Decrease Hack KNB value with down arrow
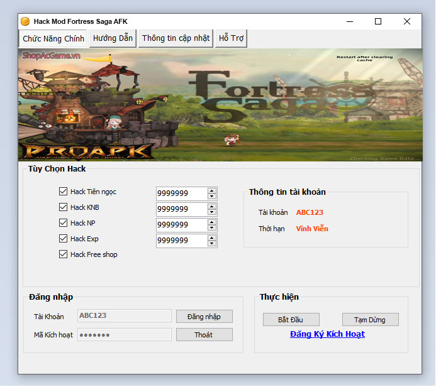 [x=212, y=212]
